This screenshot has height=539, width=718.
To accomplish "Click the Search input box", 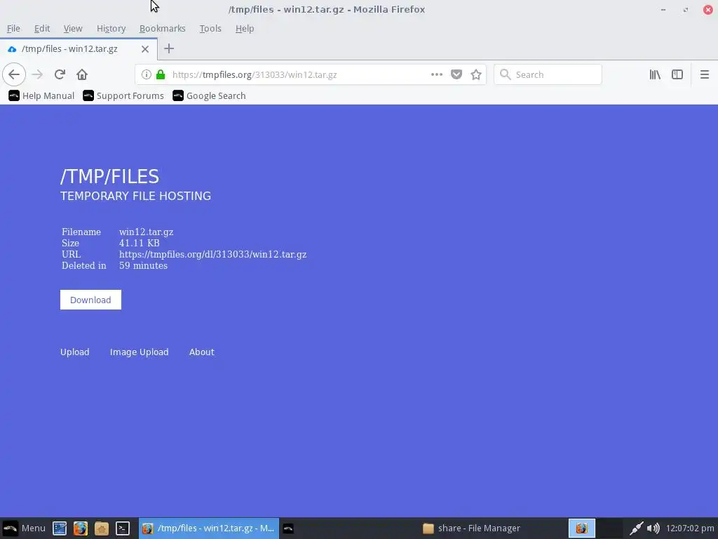I will coord(548,74).
